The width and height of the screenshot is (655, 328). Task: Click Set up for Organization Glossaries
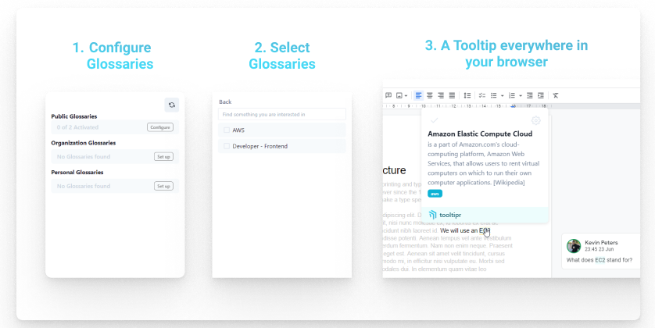tap(163, 156)
